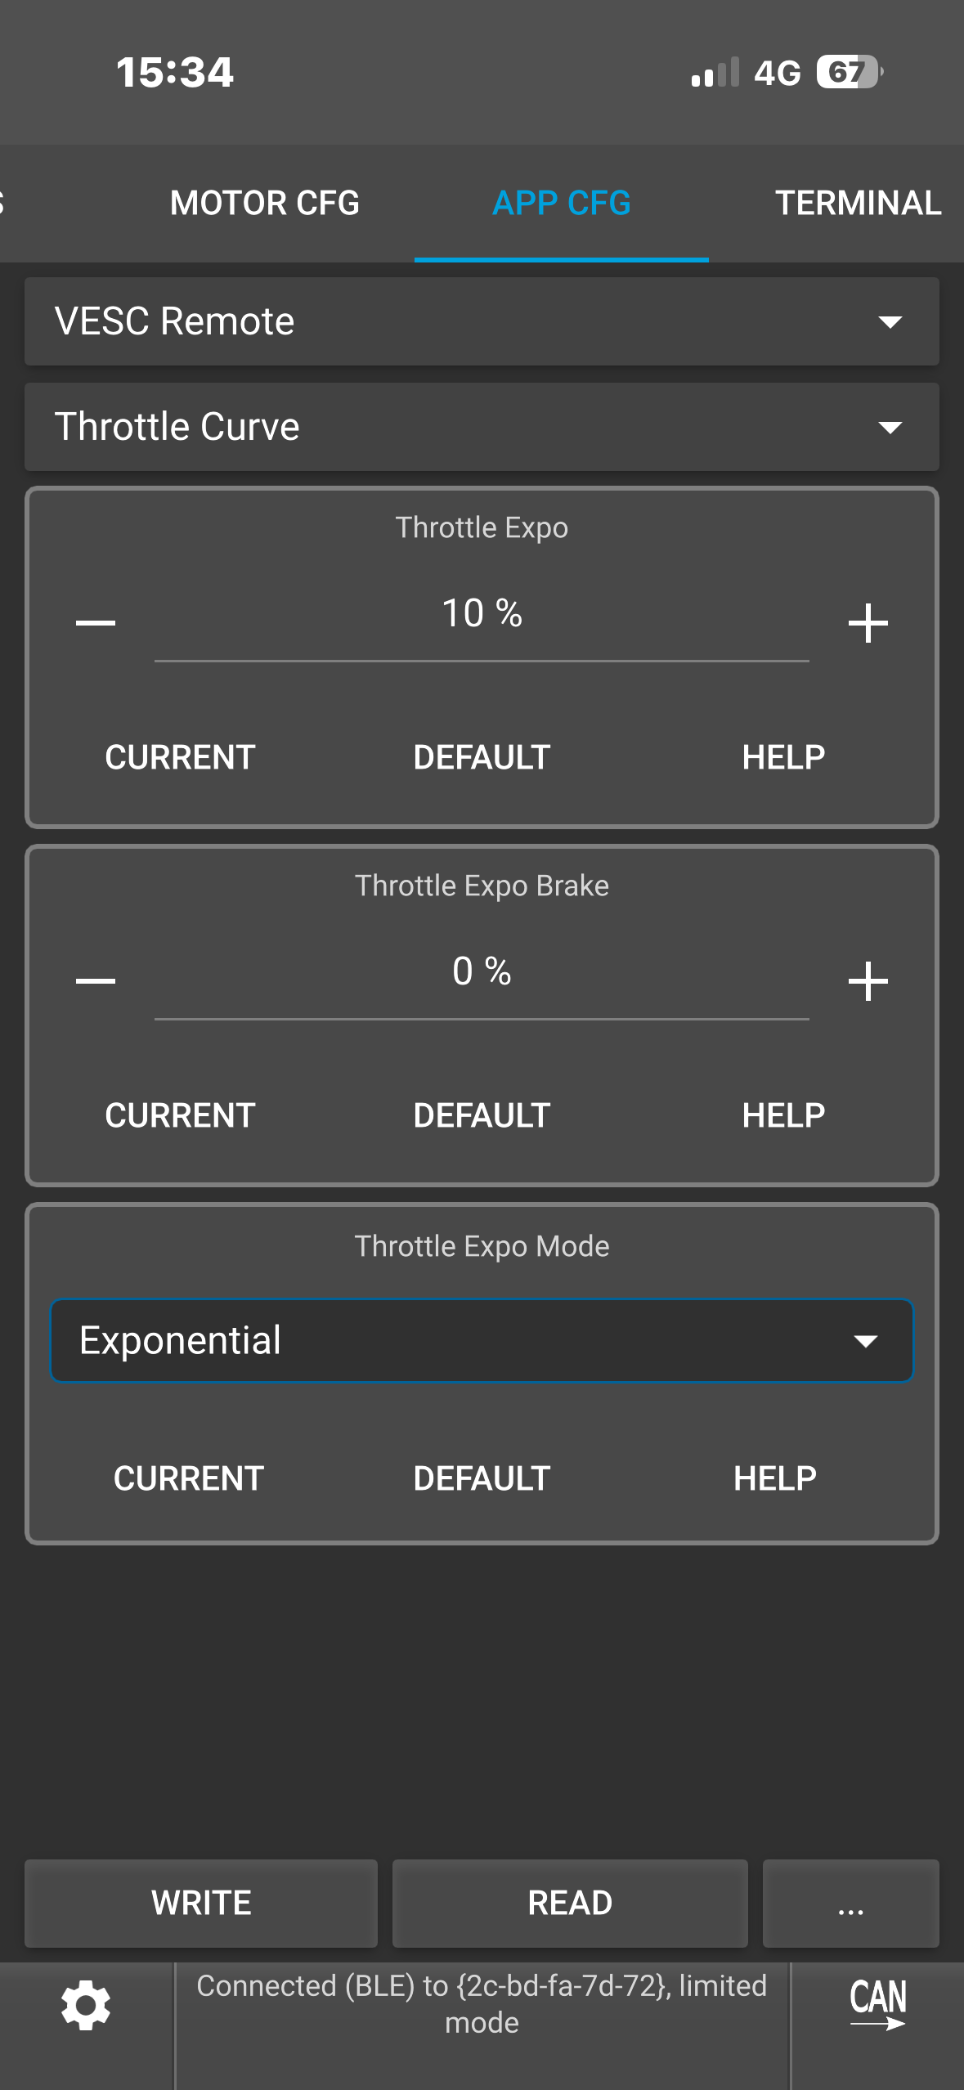
Task: Increase Throttle Expo with plus
Action: point(868,623)
